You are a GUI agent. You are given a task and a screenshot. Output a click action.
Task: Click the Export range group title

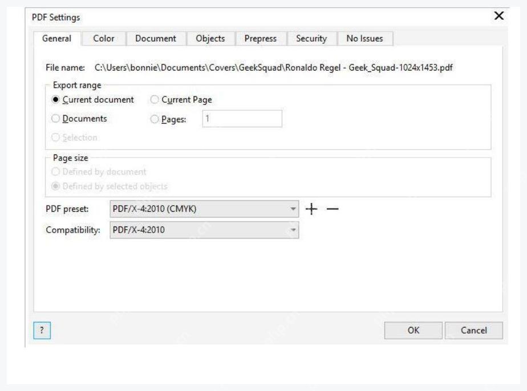pyautogui.click(x=77, y=85)
